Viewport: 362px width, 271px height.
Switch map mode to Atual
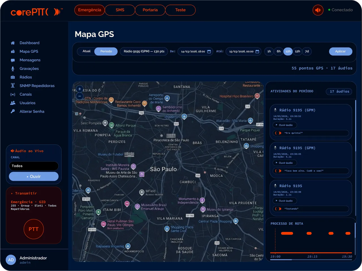point(87,51)
